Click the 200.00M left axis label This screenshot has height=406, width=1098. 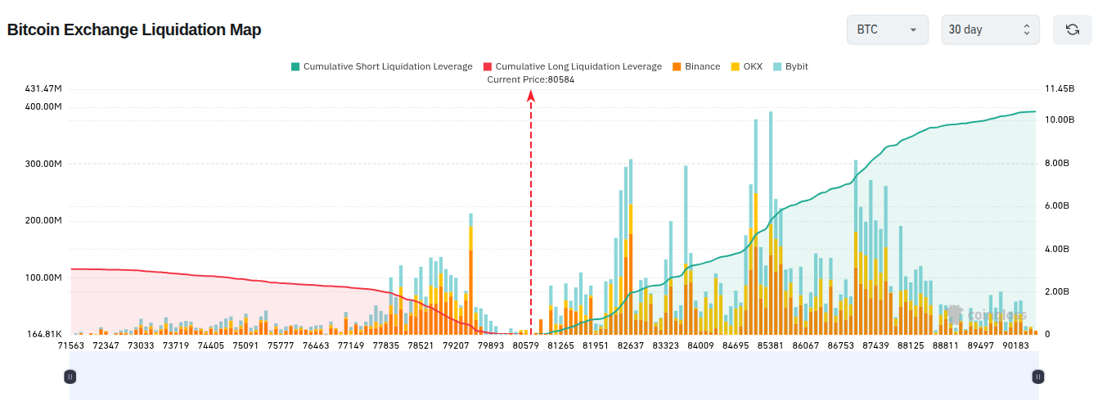coord(44,221)
